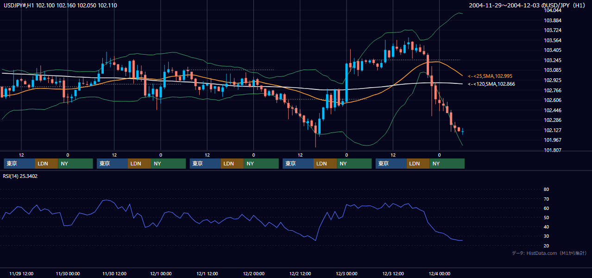The image size is (592, 278).
Task: Click price axis value 103.245
Action: tap(553, 60)
